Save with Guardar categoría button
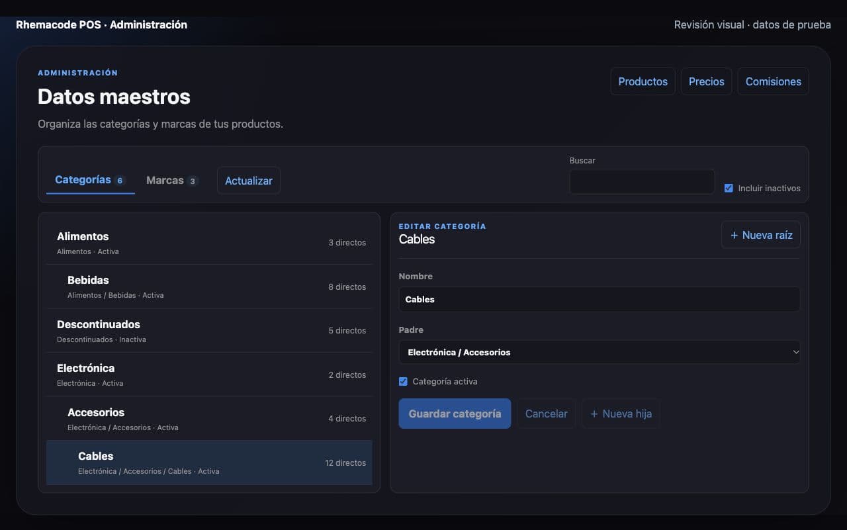 (455, 414)
